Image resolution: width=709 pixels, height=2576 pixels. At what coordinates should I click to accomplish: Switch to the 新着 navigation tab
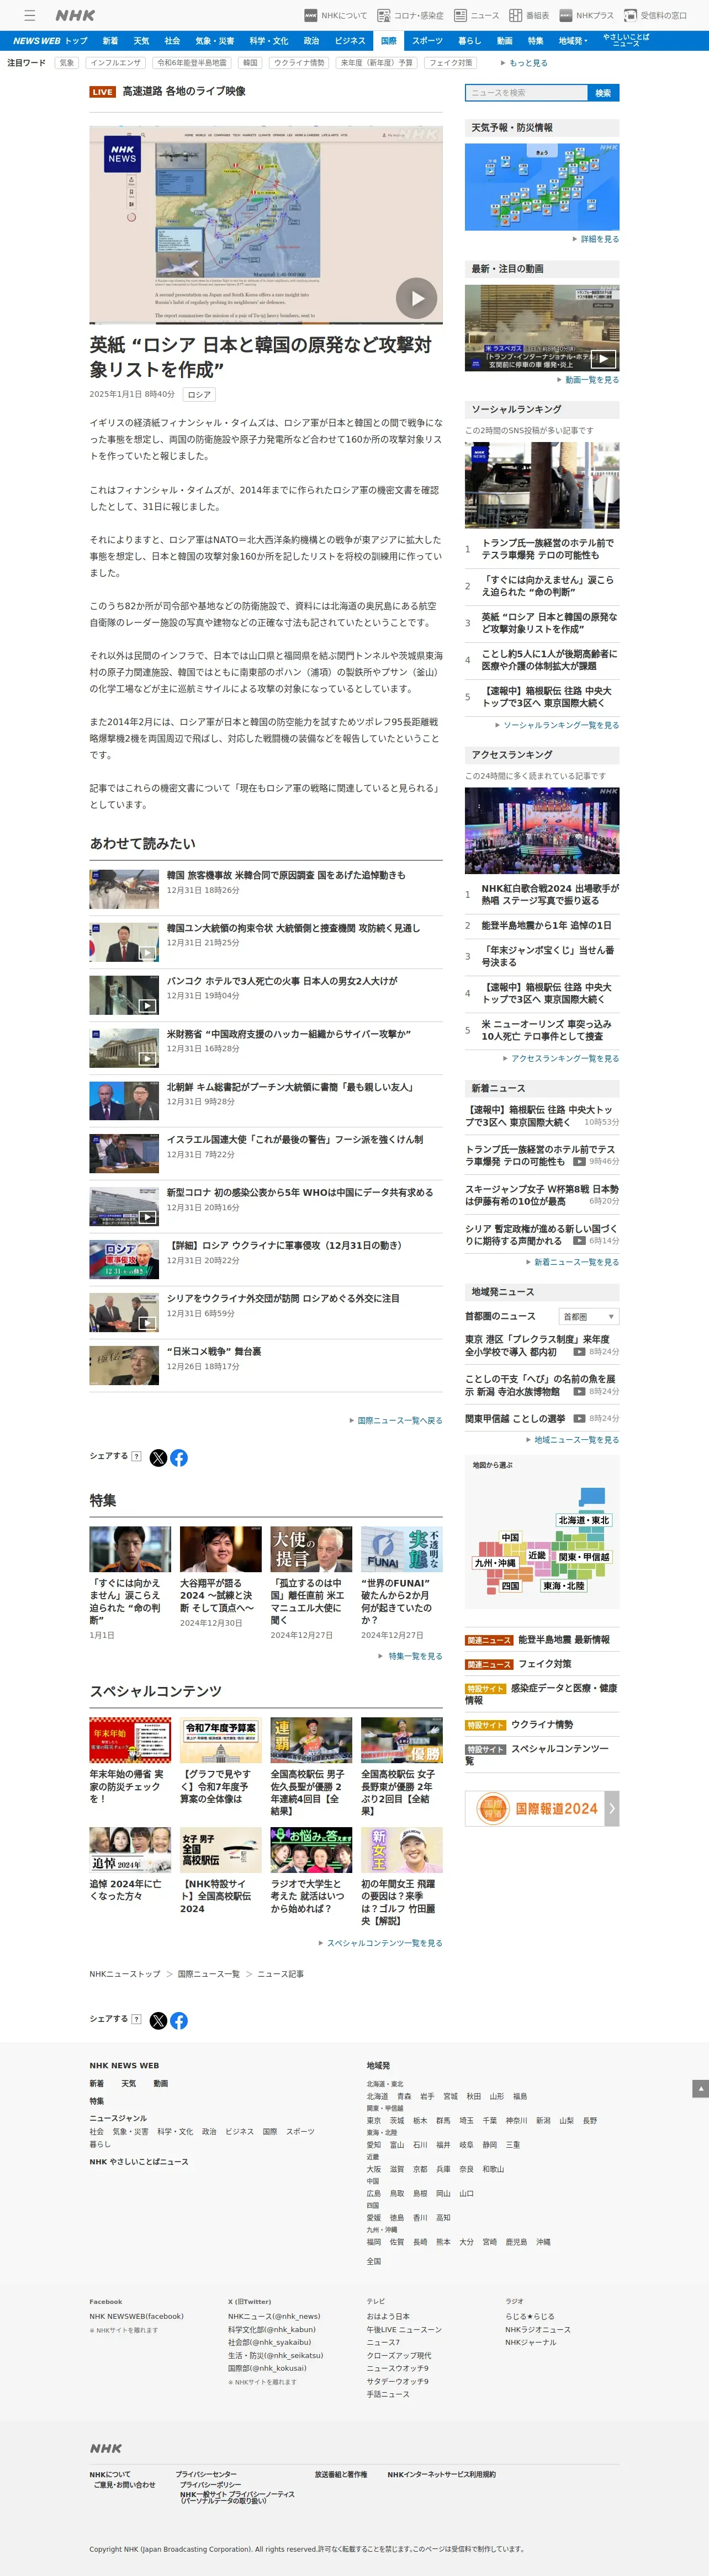[x=110, y=41]
